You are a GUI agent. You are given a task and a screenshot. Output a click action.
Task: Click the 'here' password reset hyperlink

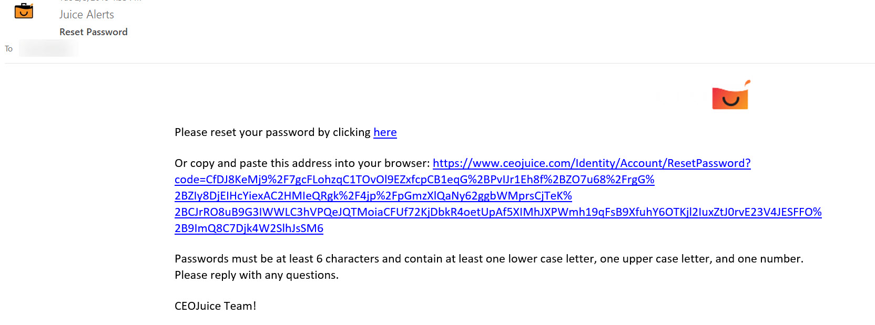[x=385, y=132]
